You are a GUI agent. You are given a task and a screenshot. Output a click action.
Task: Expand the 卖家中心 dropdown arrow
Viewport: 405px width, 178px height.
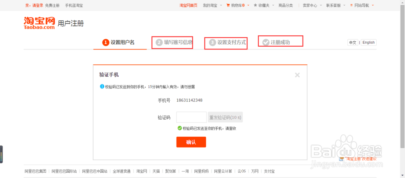(x=321, y=5)
